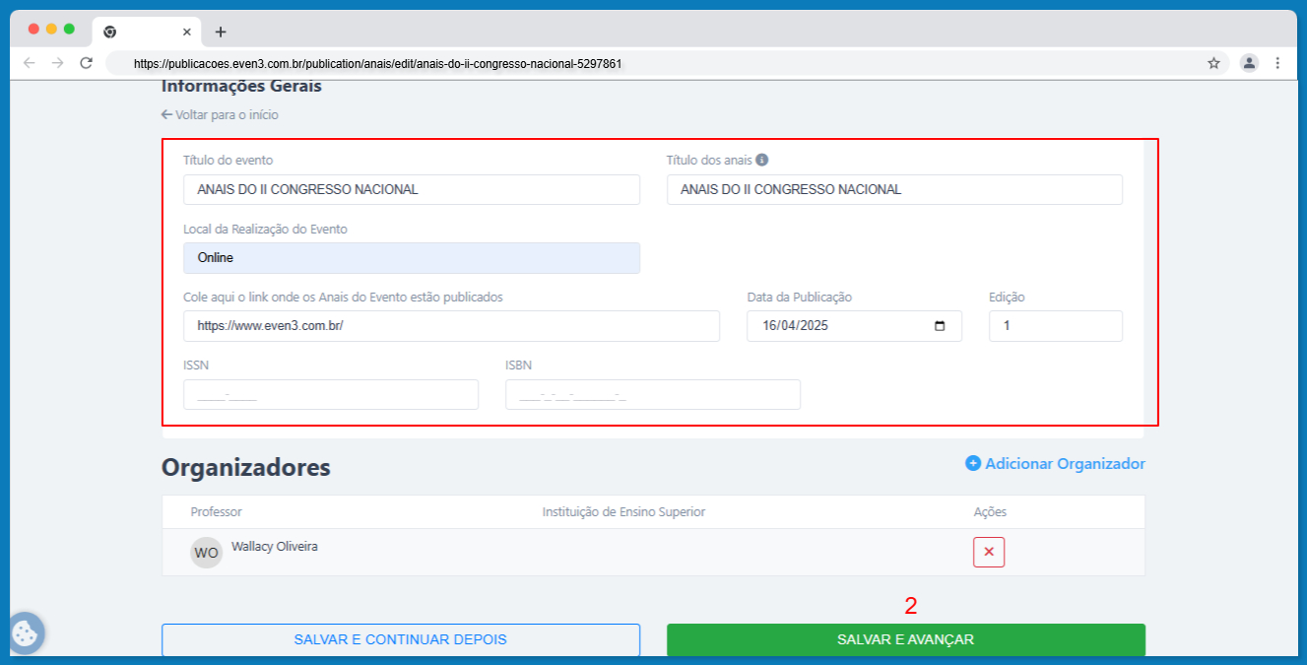Remove organizer Wallacy Oliveira with the red X
The width and height of the screenshot is (1307, 665).
pyautogui.click(x=989, y=552)
